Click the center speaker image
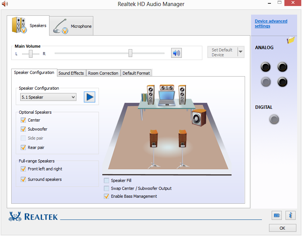 (167, 88)
